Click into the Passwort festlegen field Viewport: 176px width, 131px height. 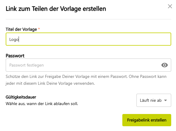click(x=88, y=65)
